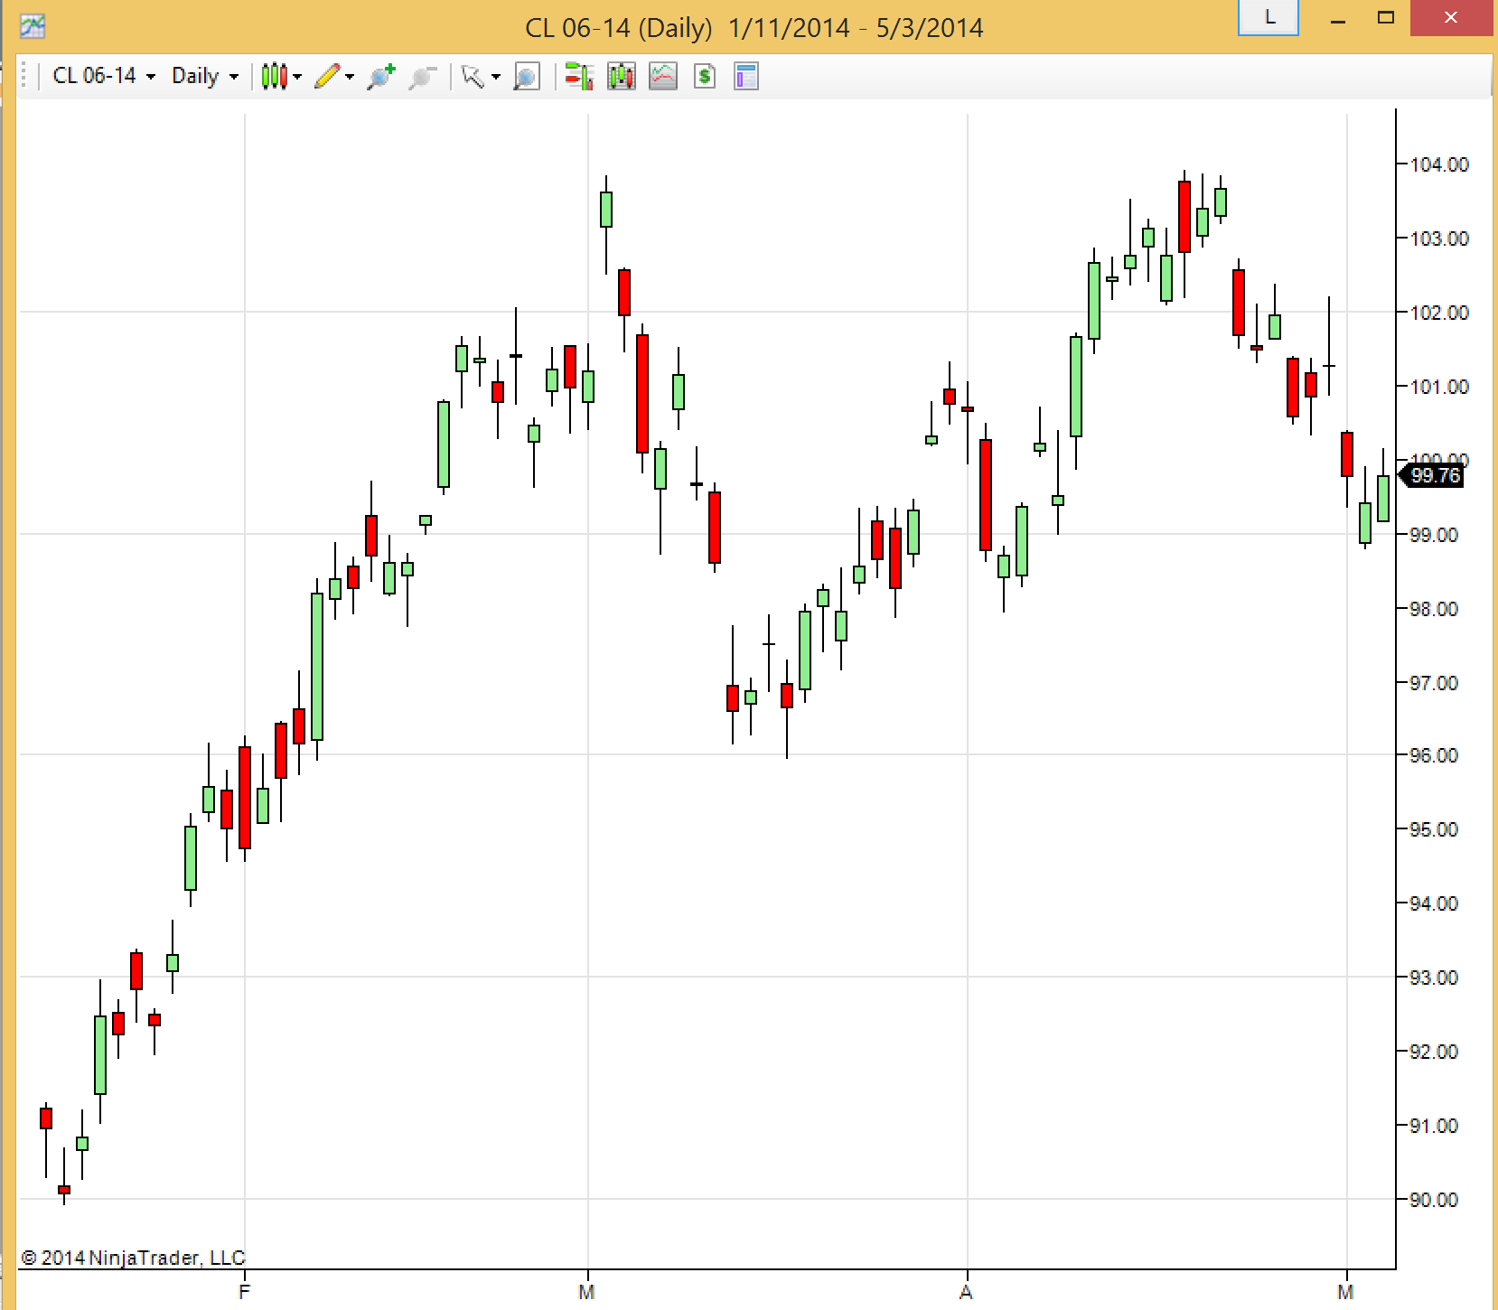This screenshot has width=1498, height=1310.
Task: Click the 92.00 price axis label
Action: pyautogui.click(x=1434, y=1052)
